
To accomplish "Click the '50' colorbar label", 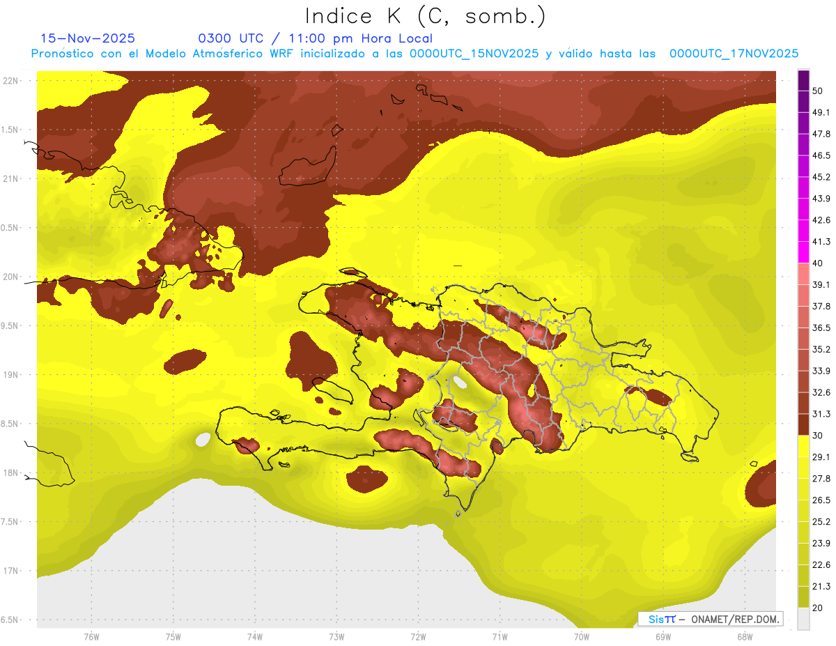I will pos(818,91).
